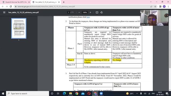Zoom in the PDF with plus button
Image resolution: width=171 pixels, height=96 pixels.
tap(90, 13)
